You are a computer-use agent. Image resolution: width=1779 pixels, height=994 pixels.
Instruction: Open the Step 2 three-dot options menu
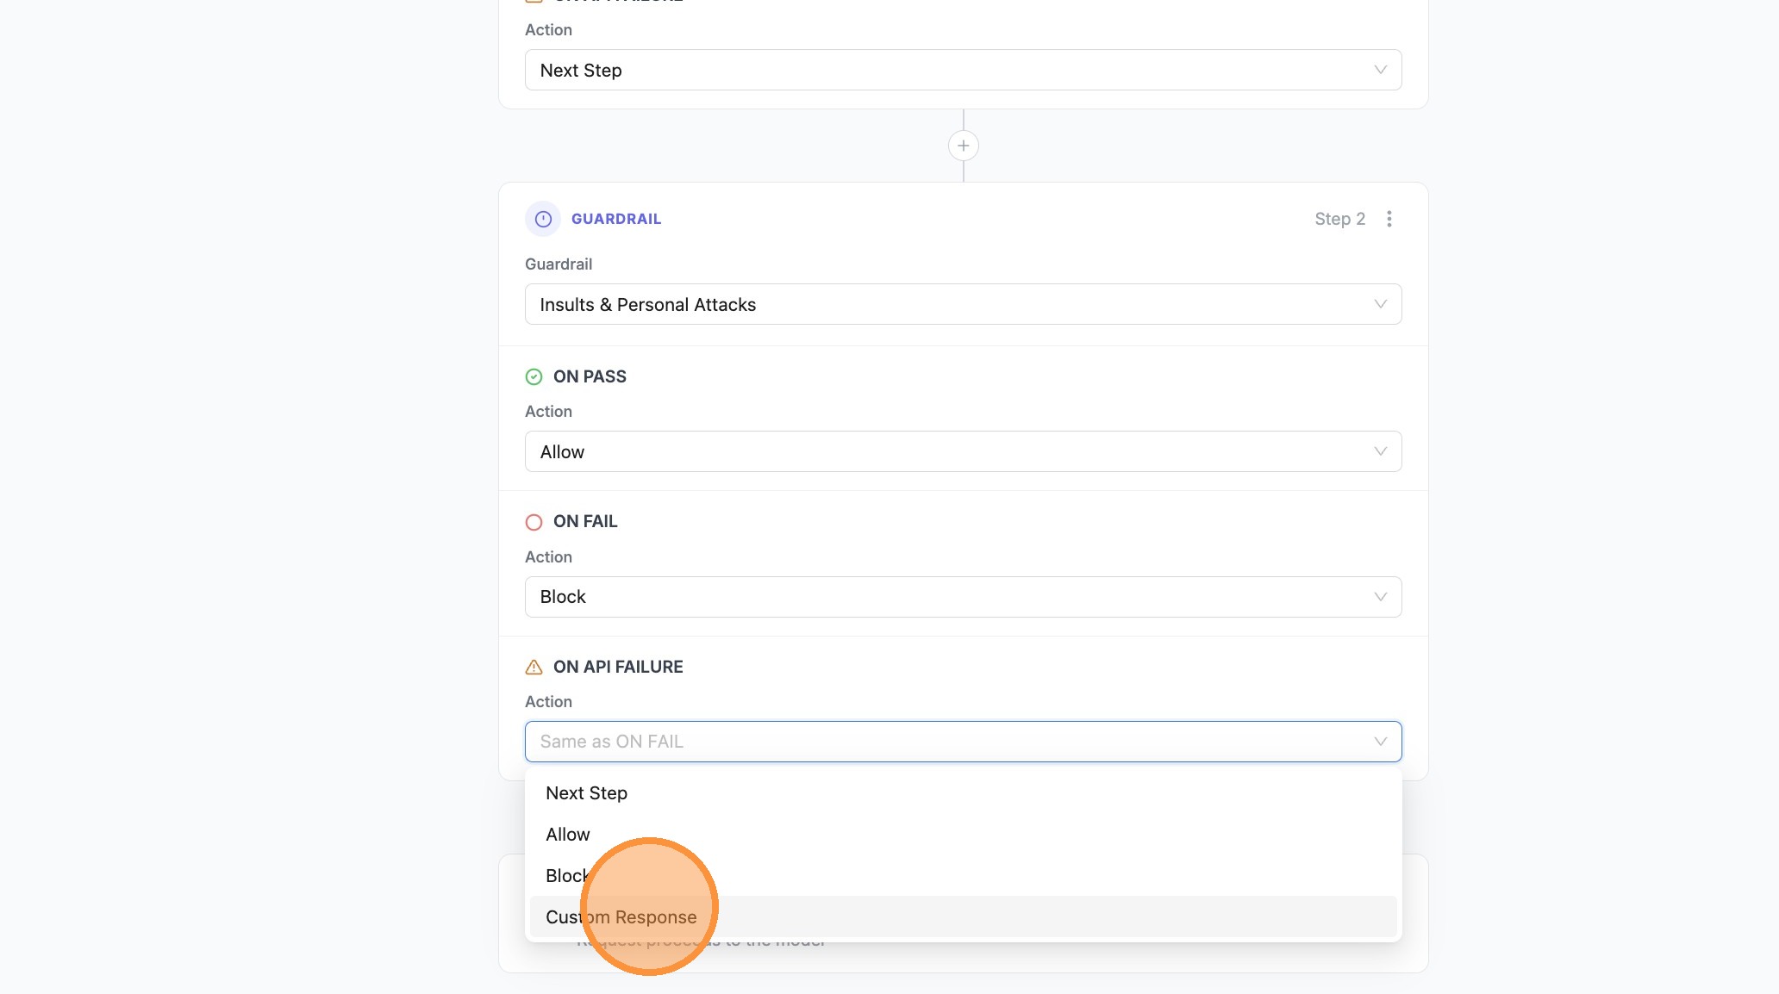pyautogui.click(x=1389, y=219)
